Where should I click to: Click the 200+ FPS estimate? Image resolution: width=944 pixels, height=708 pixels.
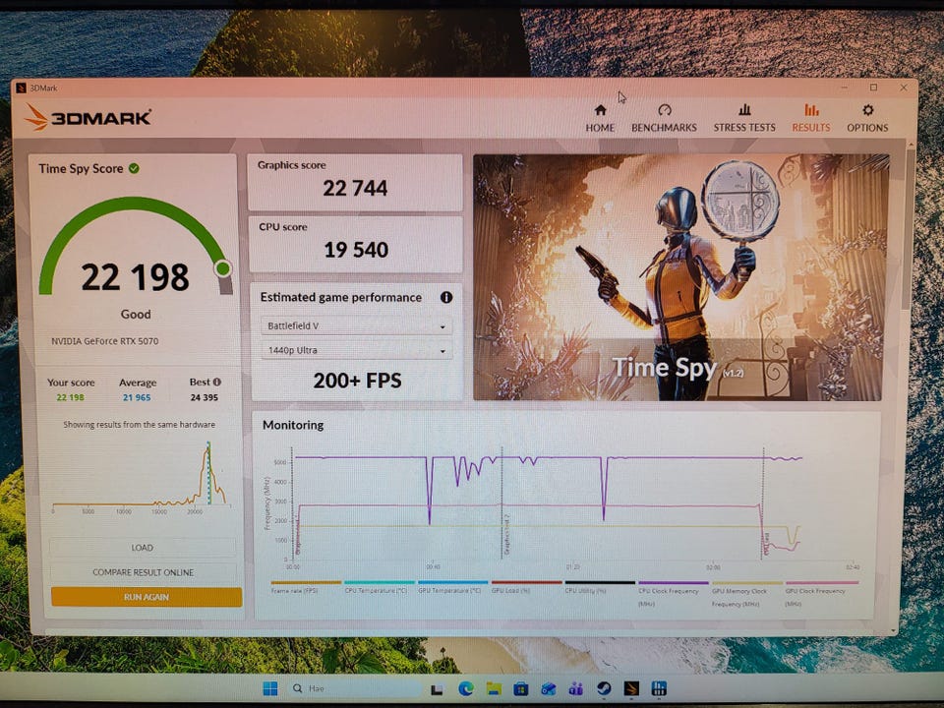357,382
